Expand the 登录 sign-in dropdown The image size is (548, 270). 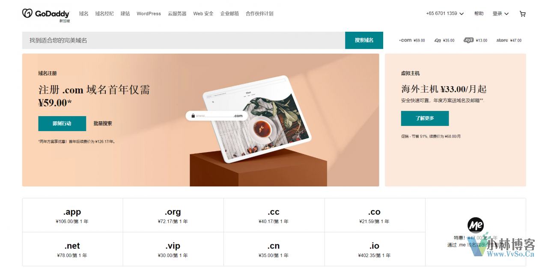coord(500,14)
